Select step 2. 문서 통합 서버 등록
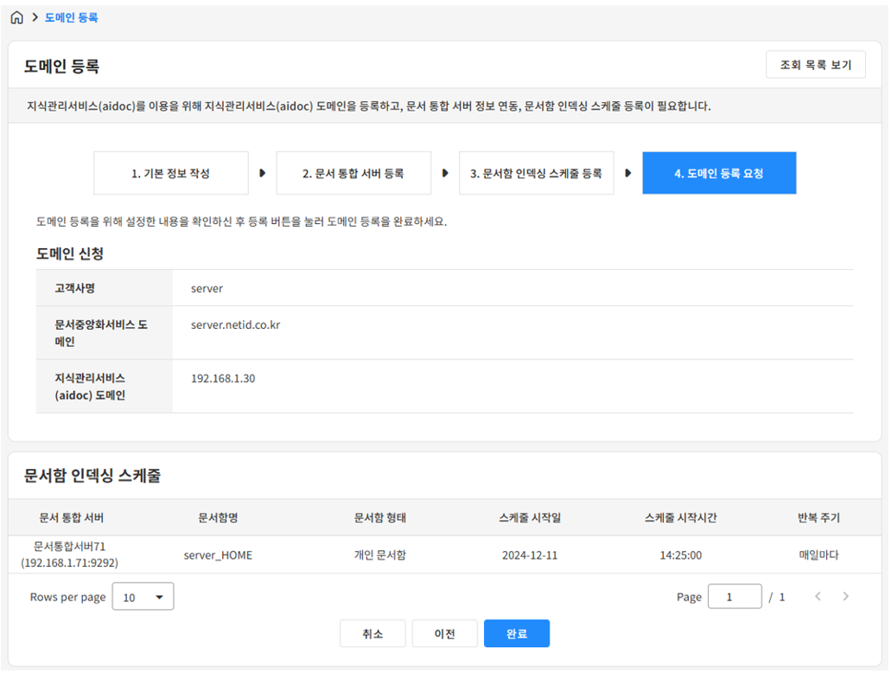The height and width of the screenshot is (673, 891). 353,173
